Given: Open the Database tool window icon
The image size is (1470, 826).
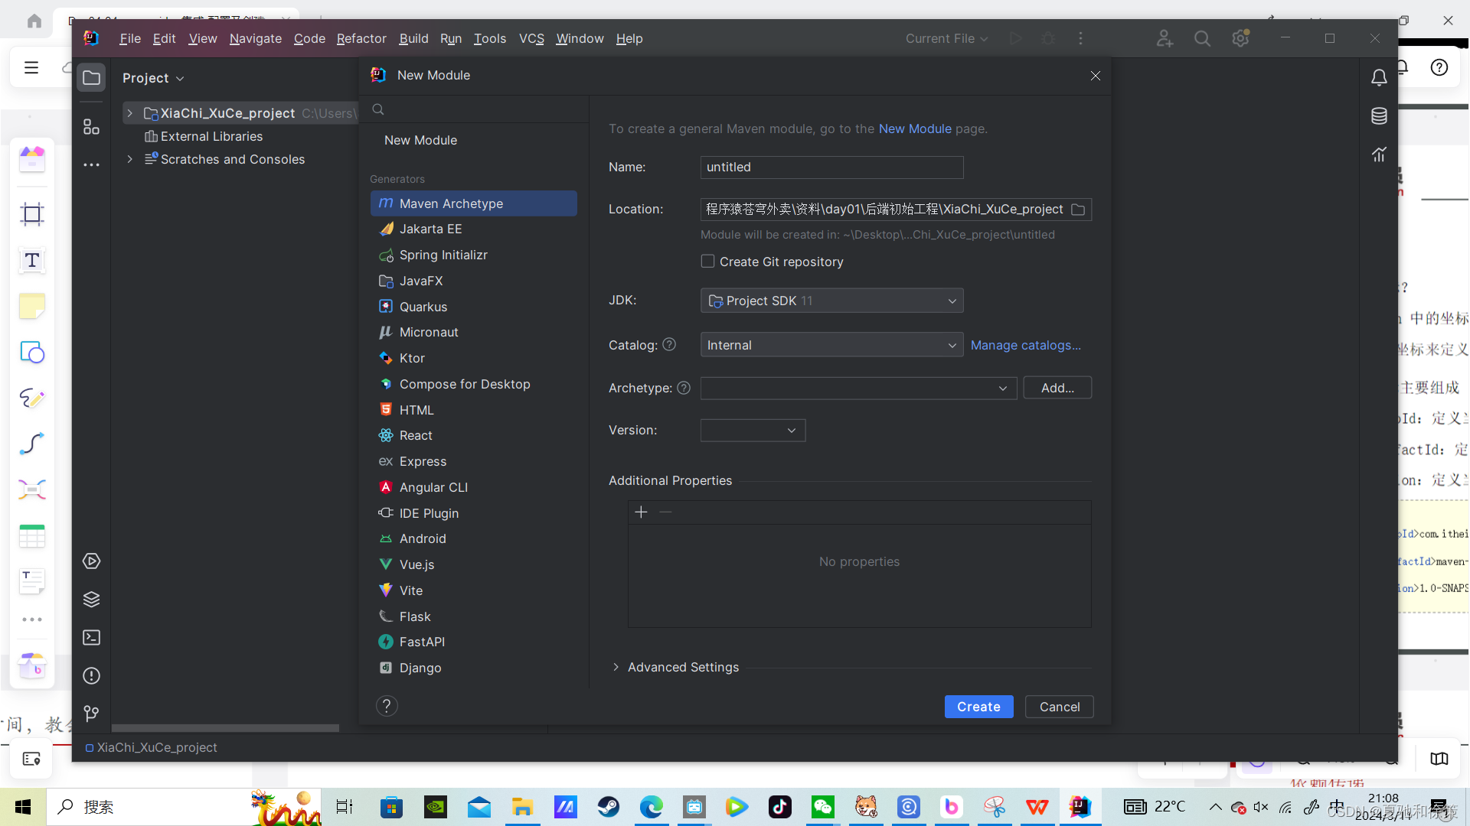Looking at the screenshot, I should (x=1379, y=115).
